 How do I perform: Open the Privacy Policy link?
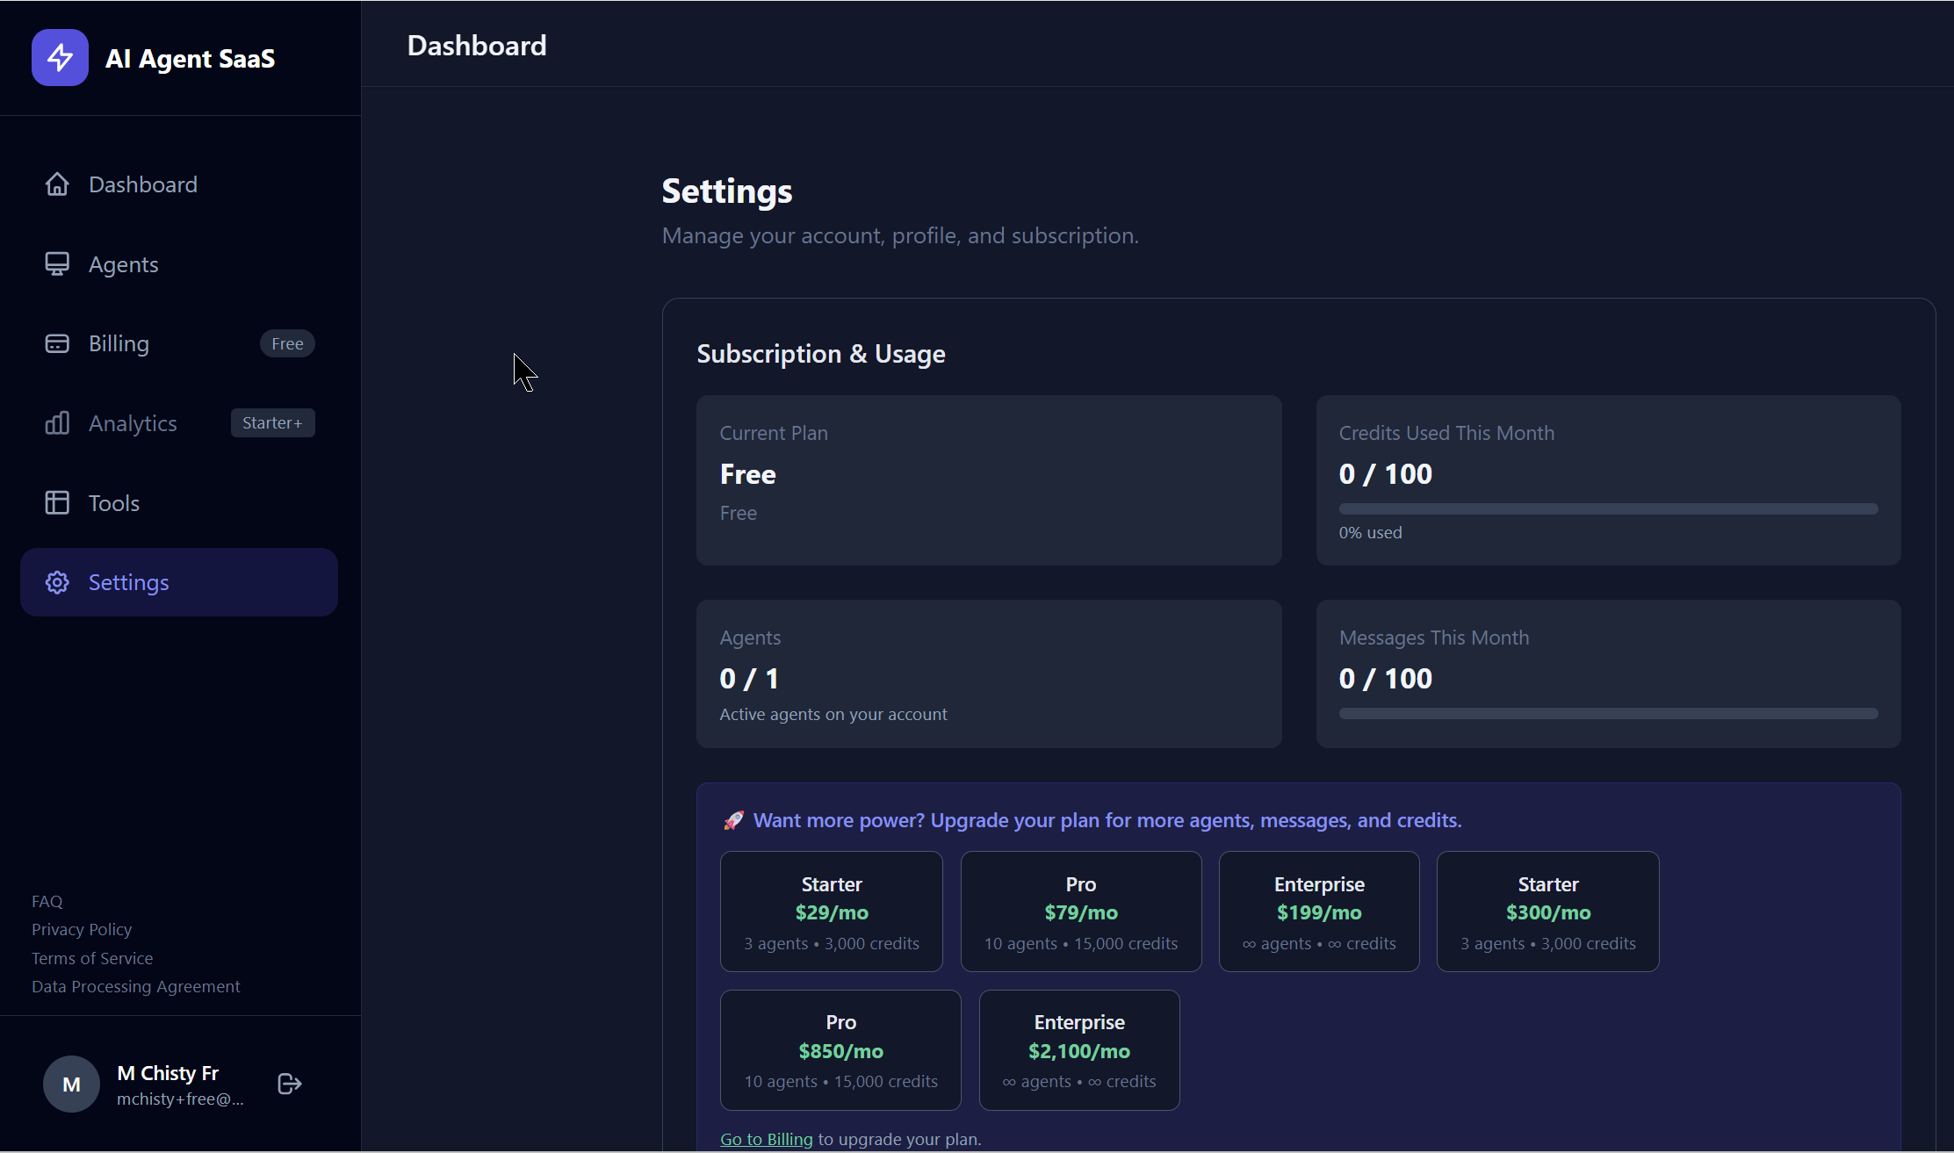[x=81, y=929]
